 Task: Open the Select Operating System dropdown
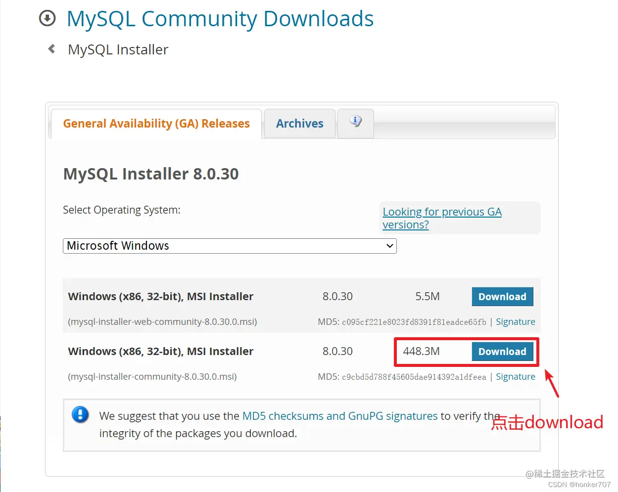coord(230,246)
